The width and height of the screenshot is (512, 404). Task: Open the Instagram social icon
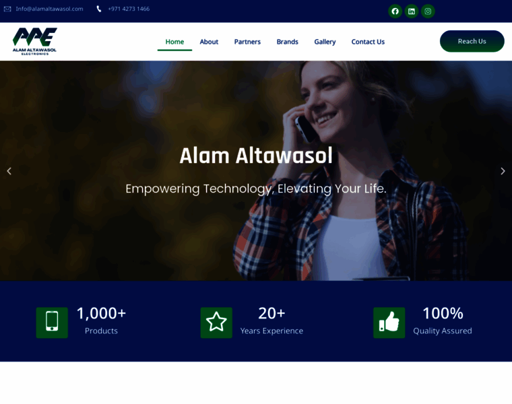tap(428, 11)
